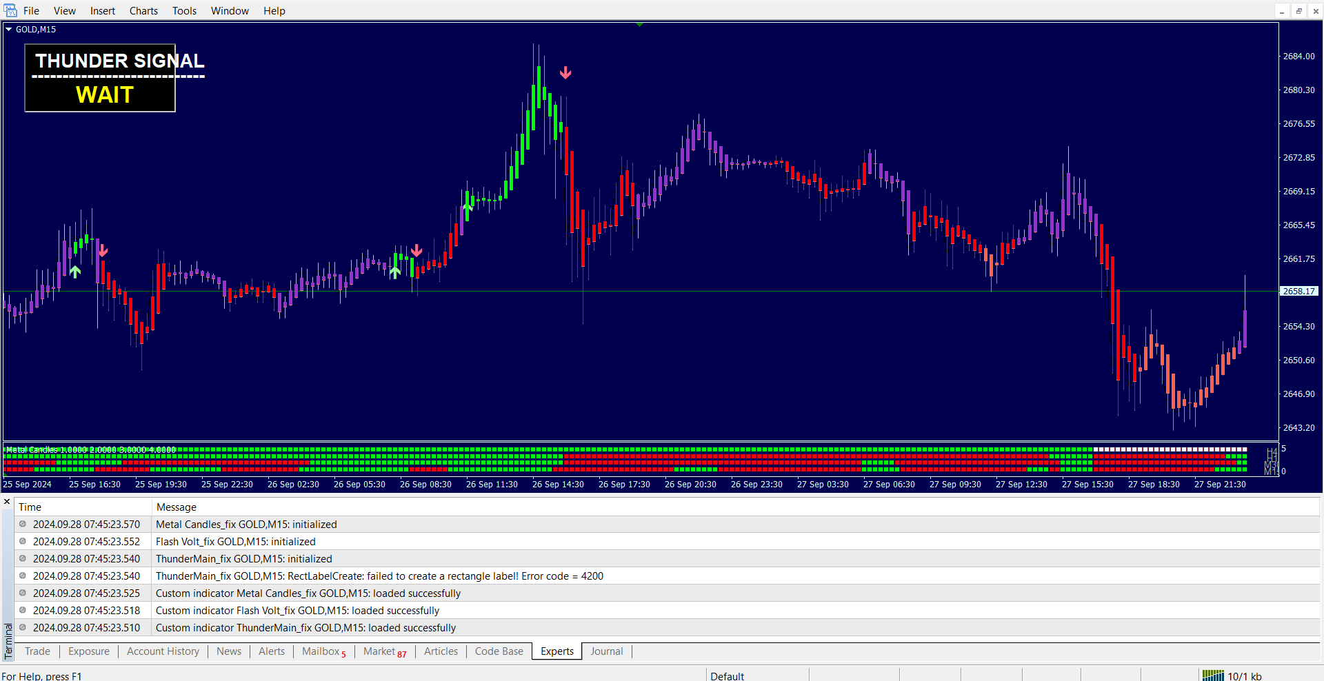
Task: Click the MetaTrader application icon in the menu bar
Action: click(x=10, y=10)
